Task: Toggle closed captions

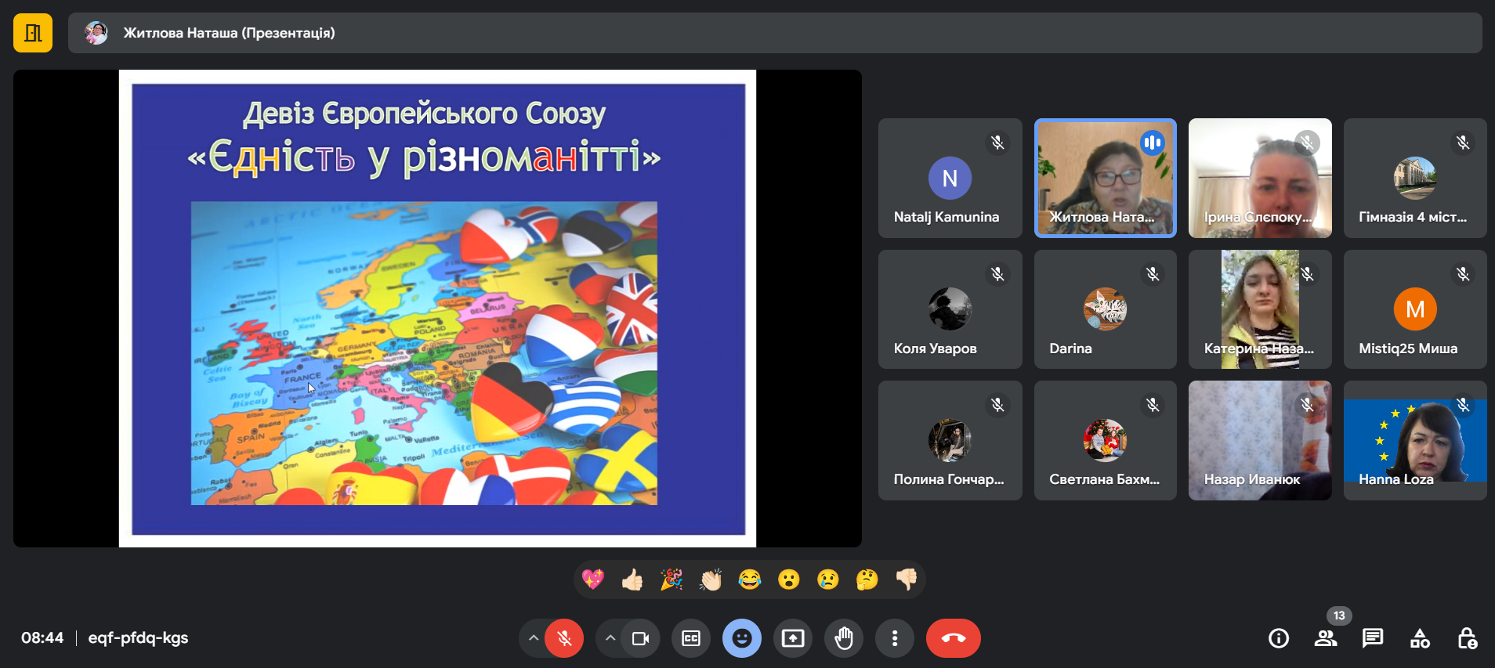Action: click(691, 638)
